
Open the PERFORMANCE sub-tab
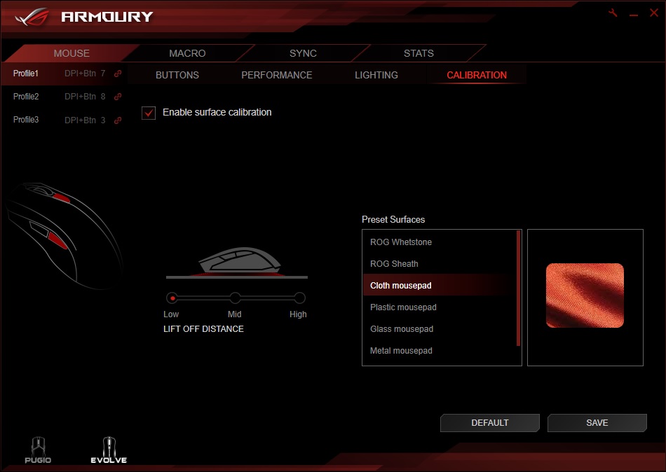coord(277,75)
